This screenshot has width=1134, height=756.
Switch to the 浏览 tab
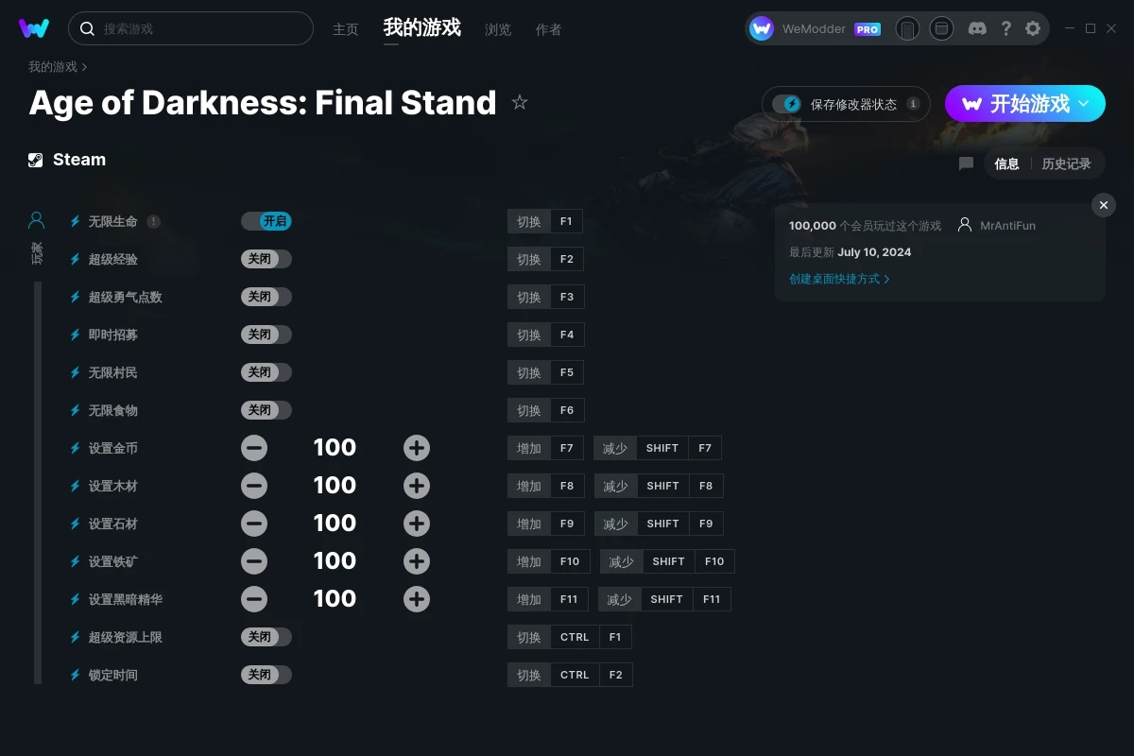498,29
